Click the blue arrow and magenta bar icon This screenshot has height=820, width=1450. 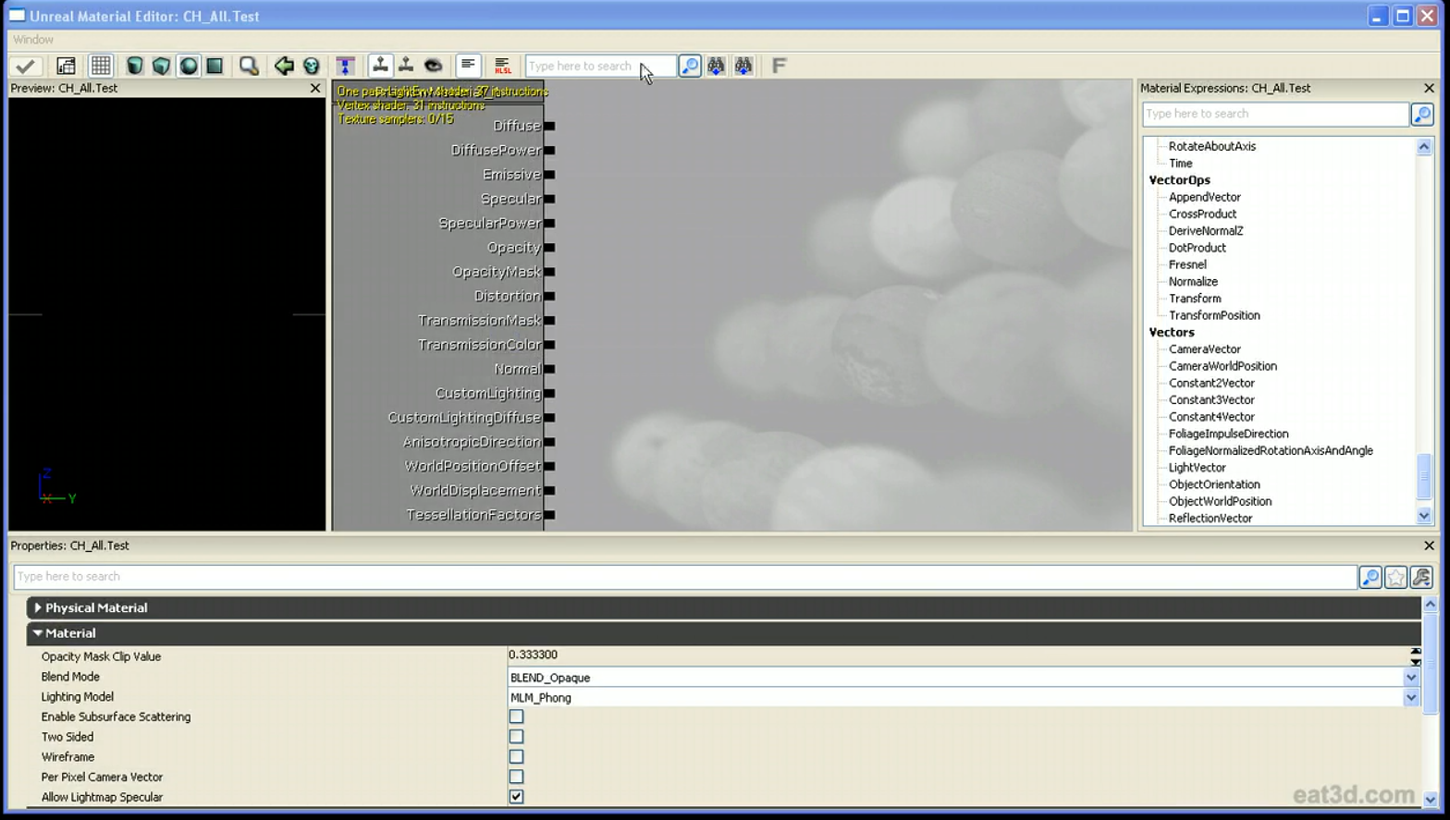coord(345,66)
